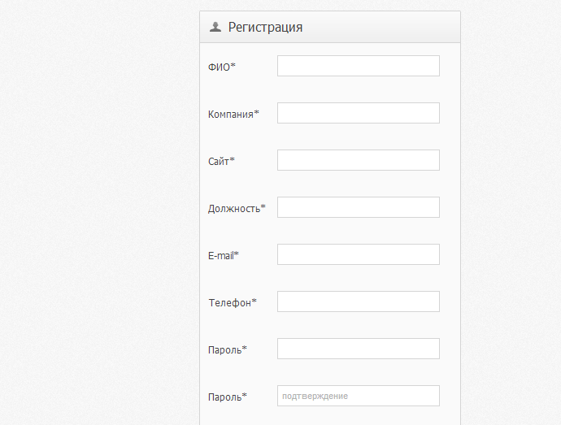
Task: Focus the ФИО input field
Action: point(358,66)
